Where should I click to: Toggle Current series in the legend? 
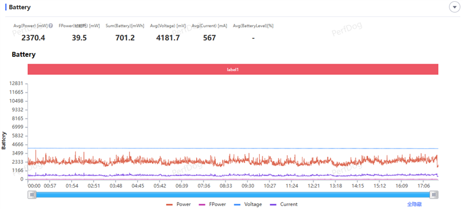click(x=284, y=204)
